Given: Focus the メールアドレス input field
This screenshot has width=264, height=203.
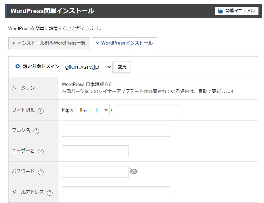Looking at the screenshot, I should (x=116, y=192).
